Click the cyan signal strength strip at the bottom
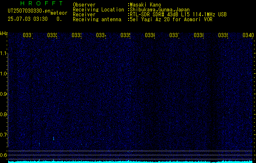Viewport: 256px width, 163px height. coord(130,162)
